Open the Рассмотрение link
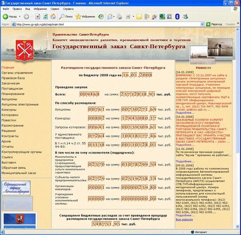The image size is (241, 235). coord(12,126)
